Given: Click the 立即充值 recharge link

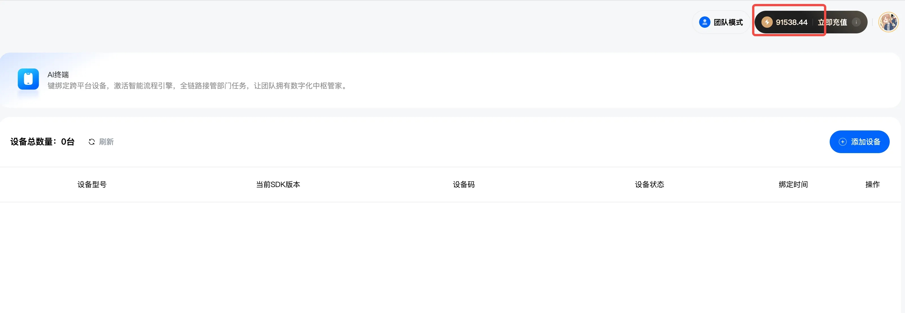Looking at the screenshot, I should click(832, 22).
